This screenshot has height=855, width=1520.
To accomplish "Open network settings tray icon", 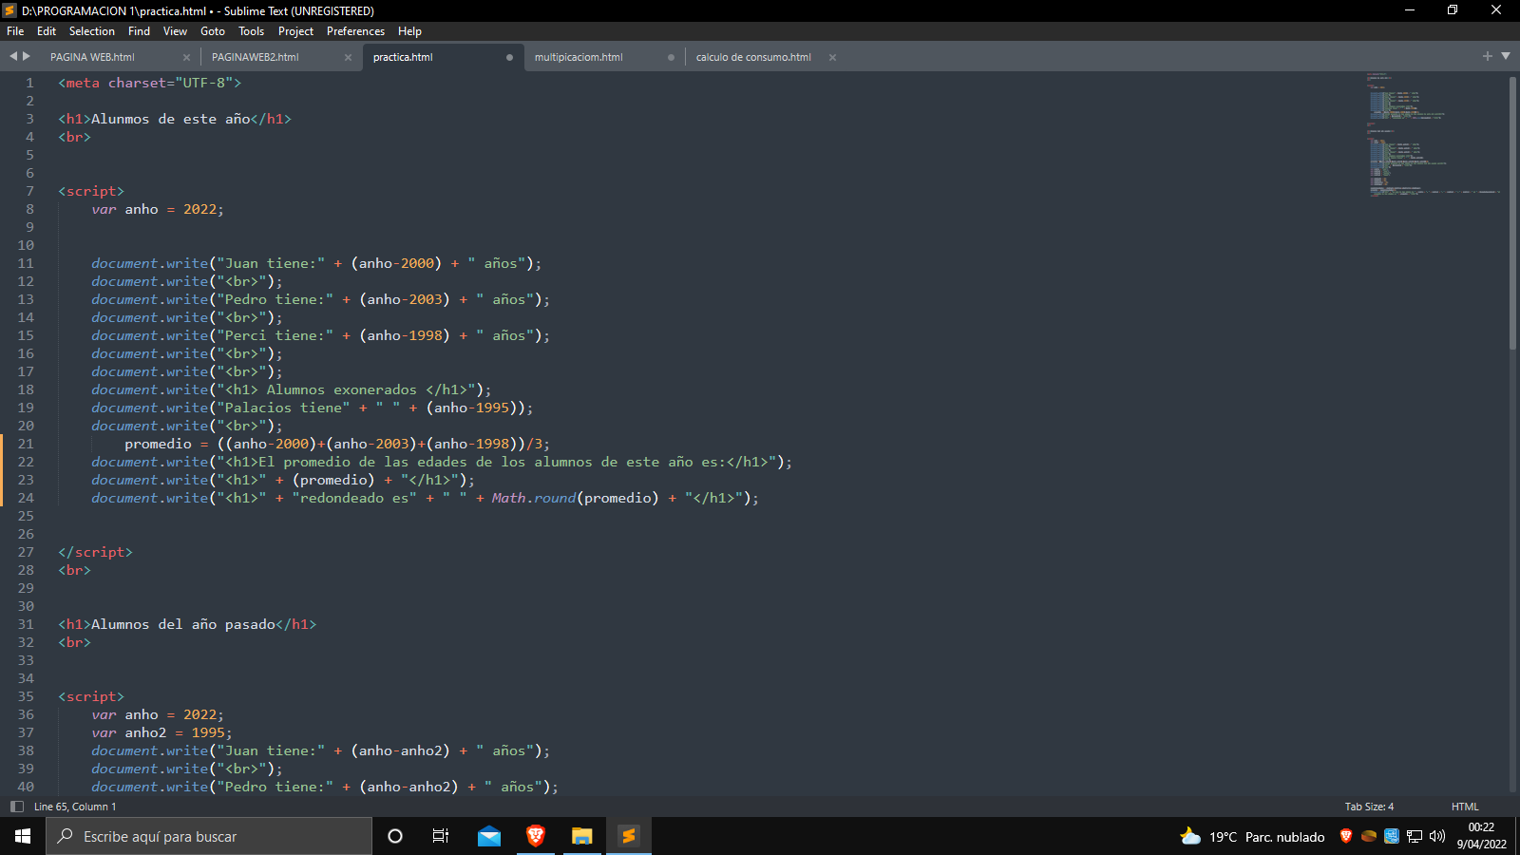I will 1415,836.
